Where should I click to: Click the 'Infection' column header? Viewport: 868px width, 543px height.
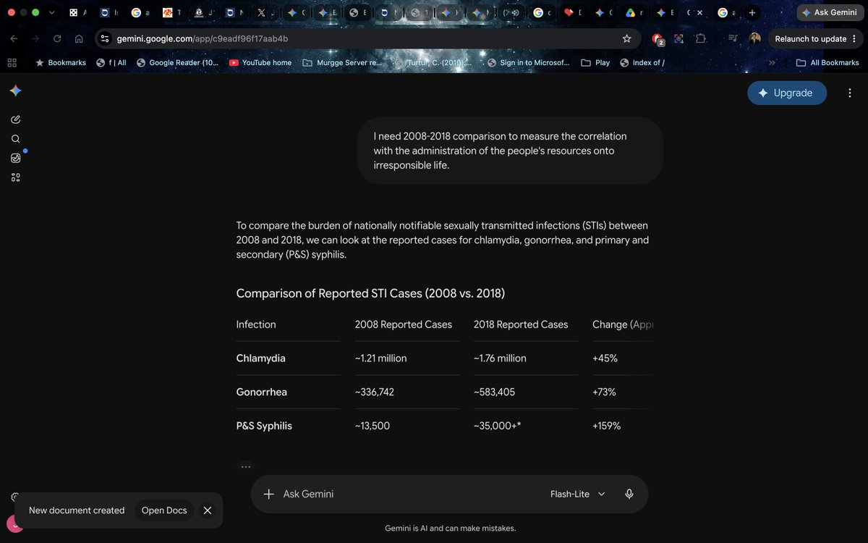256,324
